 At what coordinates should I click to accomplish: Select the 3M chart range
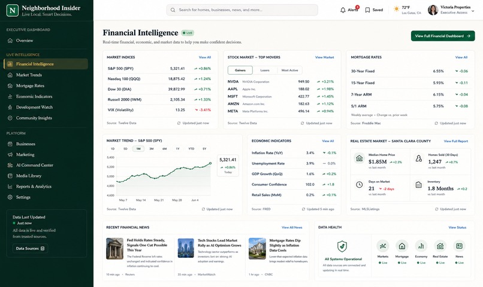click(x=152, y=149)
